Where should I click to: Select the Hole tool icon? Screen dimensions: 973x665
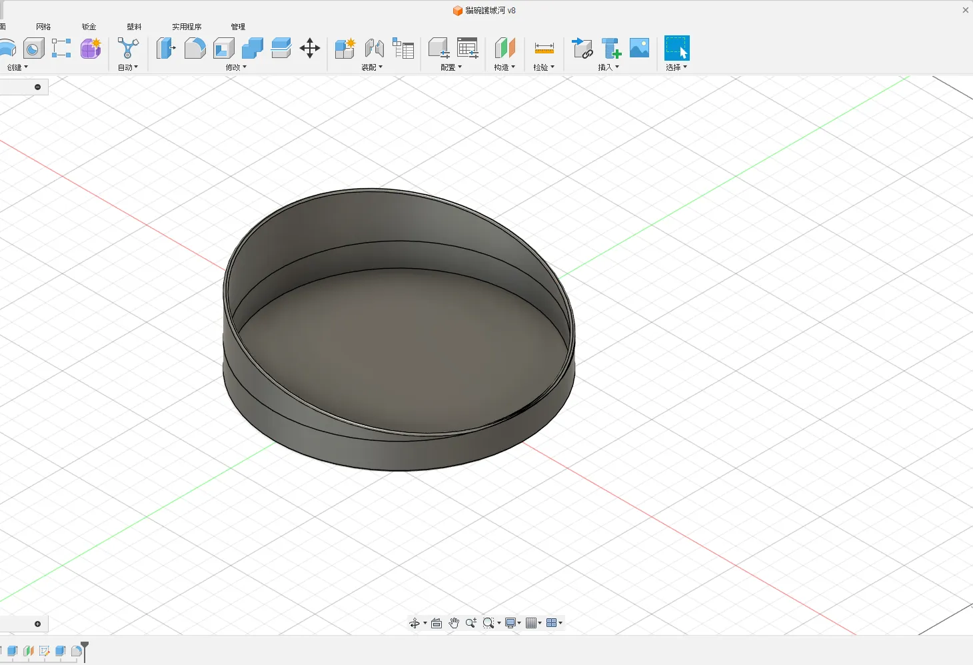point(33,48)
